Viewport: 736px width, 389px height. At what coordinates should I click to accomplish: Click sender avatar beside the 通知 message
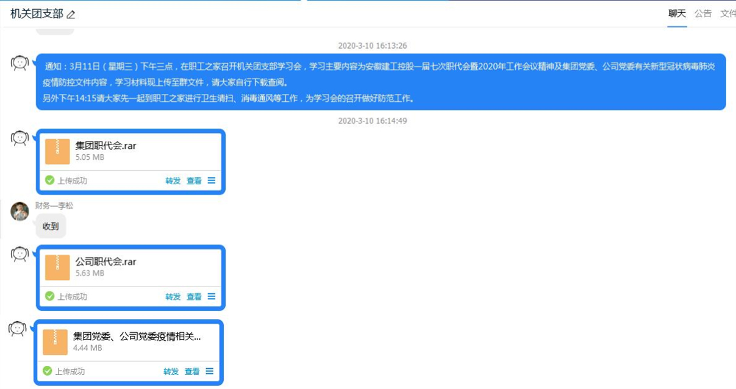(x=20, y=63)
